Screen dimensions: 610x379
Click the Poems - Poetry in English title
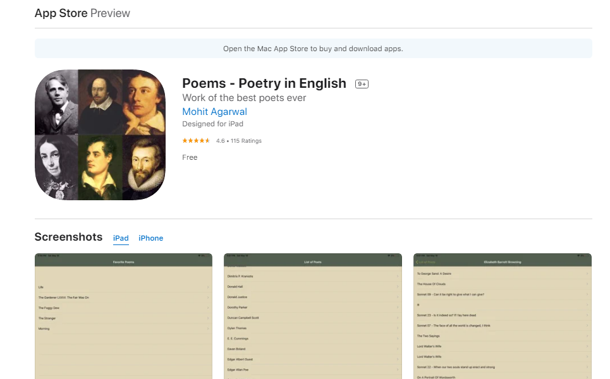(x=264, y=83)
